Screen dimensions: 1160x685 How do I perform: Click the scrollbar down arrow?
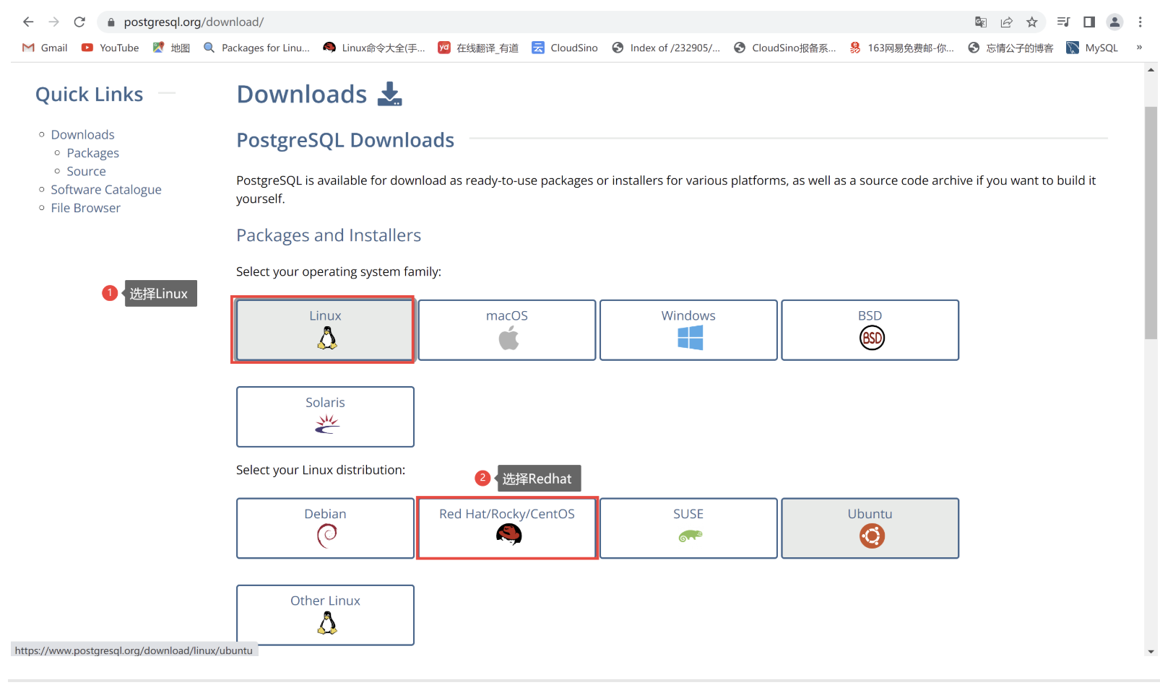(1151, 651)
